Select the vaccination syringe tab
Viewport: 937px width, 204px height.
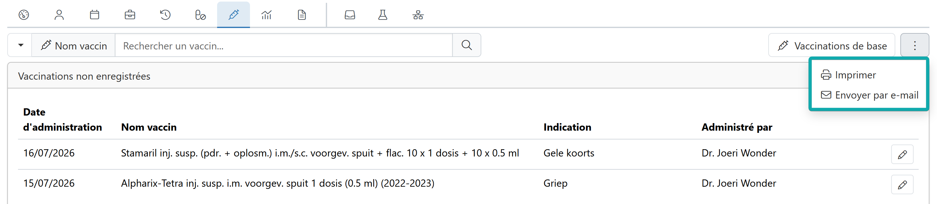pos(234,15)
